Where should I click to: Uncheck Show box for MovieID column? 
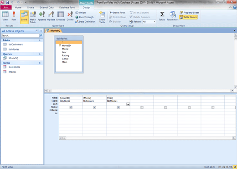(x=71, y=107)
